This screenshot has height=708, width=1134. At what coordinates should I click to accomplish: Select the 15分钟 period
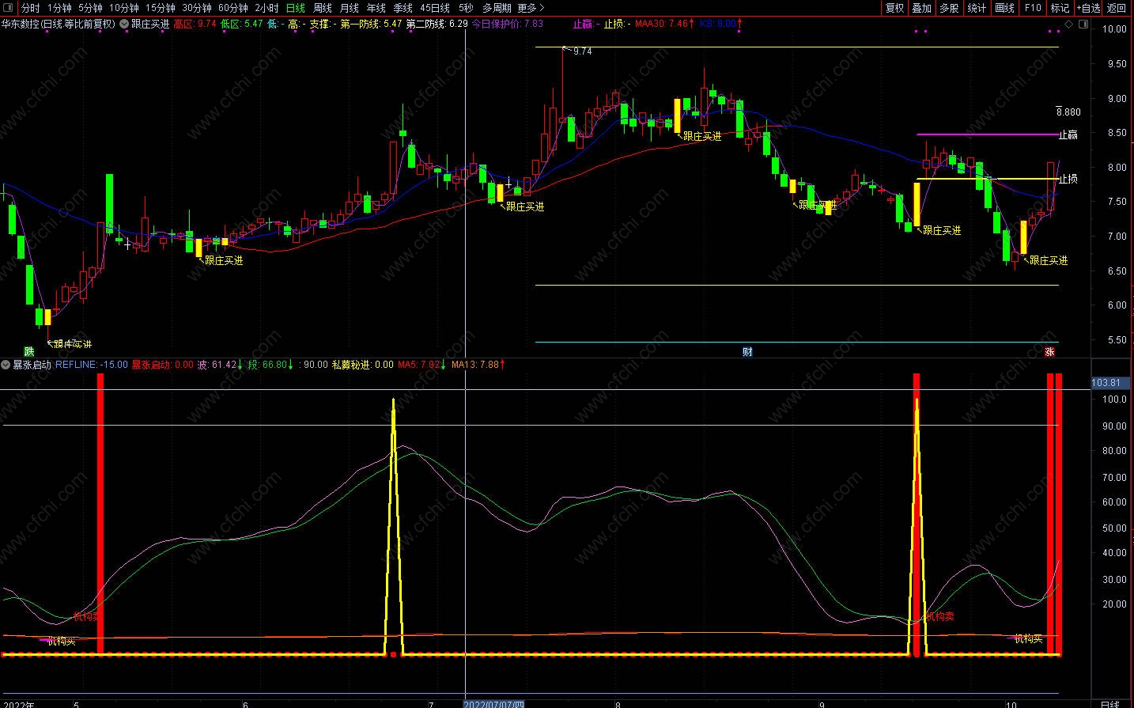tap(161, 8)
